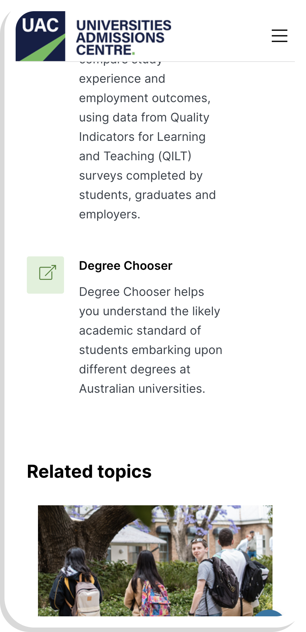Click the 'students, graduates and' text line

coord(147,195)
